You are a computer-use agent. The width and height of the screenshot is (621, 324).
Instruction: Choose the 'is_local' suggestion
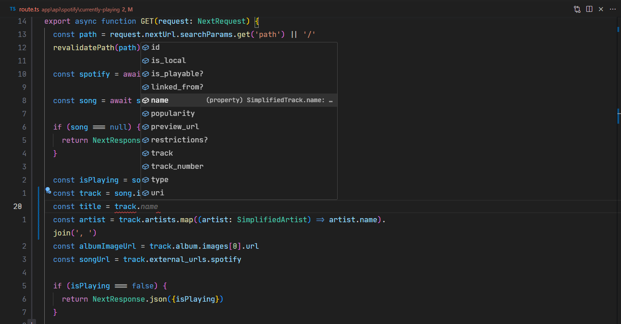point(239,61)
